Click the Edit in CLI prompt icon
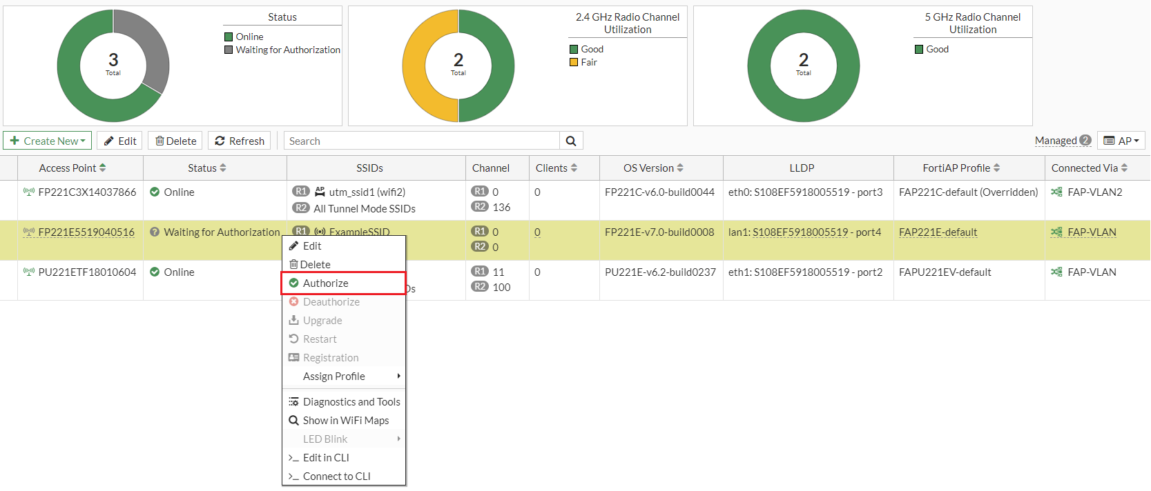 pyautogui.click(x=293, y=458)
